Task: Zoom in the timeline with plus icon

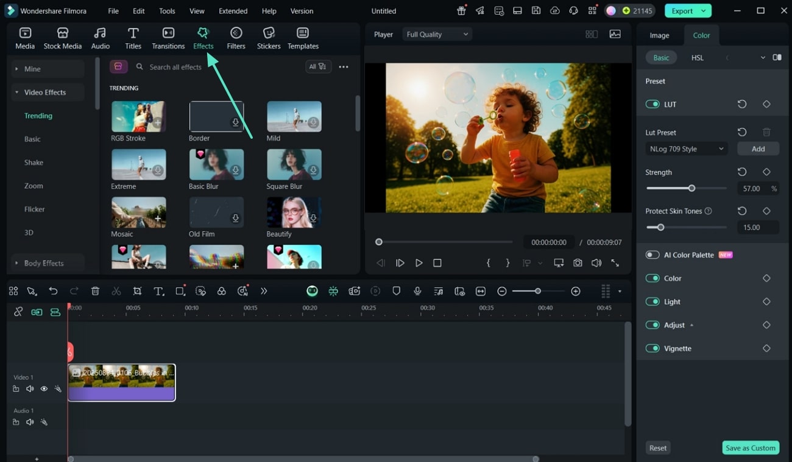Action: [x=576, y=292]
